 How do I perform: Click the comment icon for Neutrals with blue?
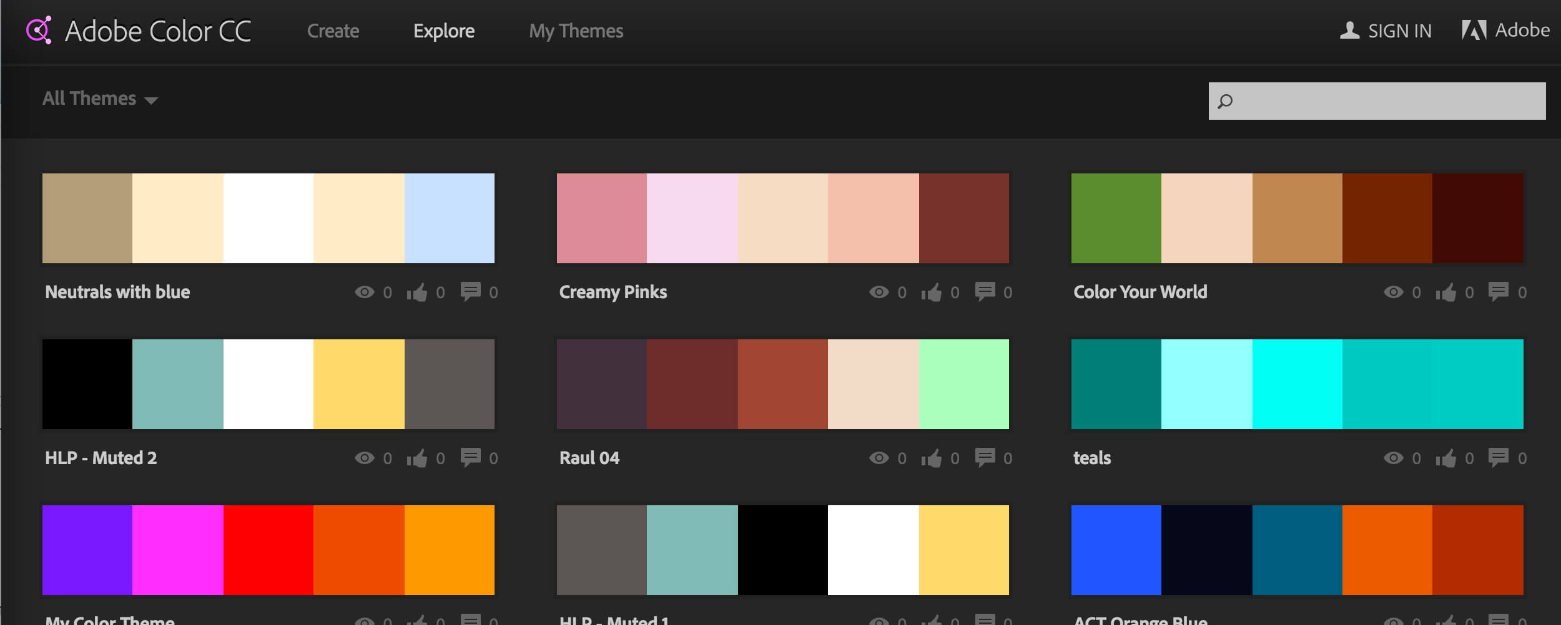pyautogui.click(x=470, y=291)
